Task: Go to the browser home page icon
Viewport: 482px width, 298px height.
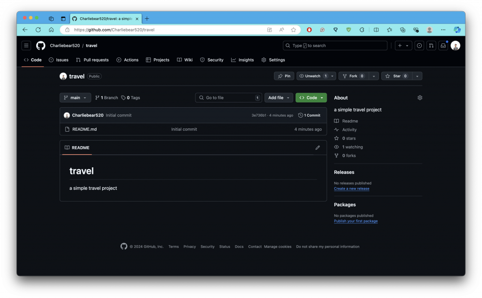Action: [x=51, y=30]
